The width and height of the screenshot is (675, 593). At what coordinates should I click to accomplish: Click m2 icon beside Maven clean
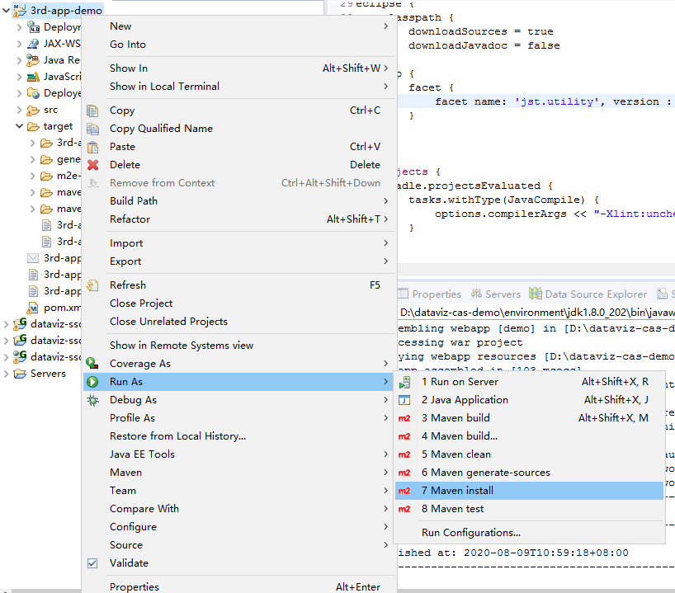[x=404, y=454]
